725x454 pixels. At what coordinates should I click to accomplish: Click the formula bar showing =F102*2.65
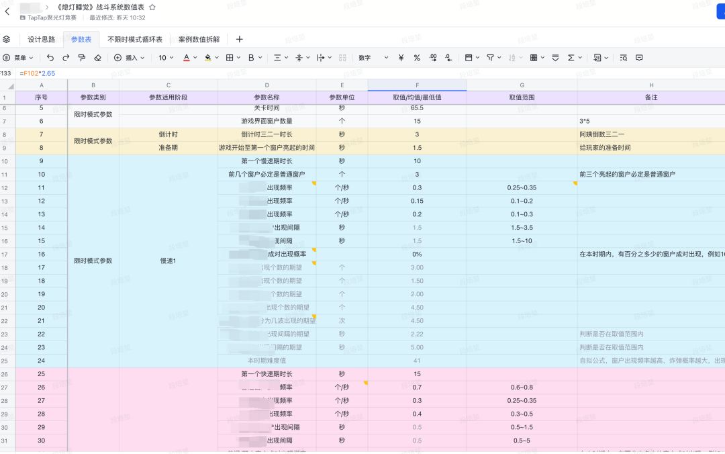click(x=370, y=73)
